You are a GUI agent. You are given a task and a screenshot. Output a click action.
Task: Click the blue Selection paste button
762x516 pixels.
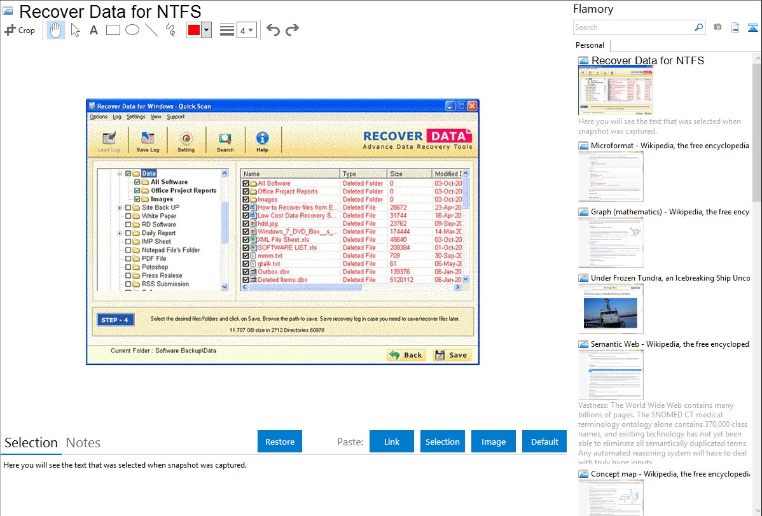click(443, 442)
